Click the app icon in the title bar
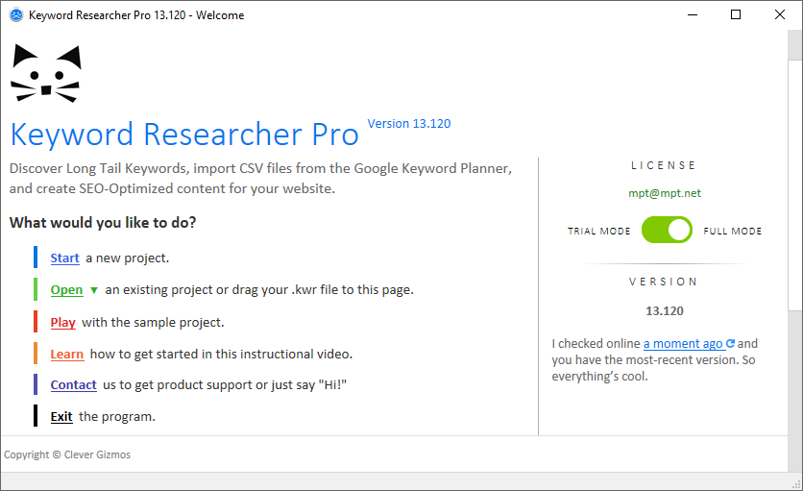 [x=15, y=15]
